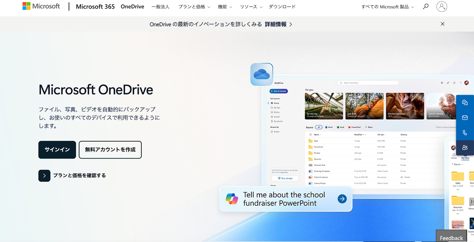This screenshot has width=474, height=242.
Task: Click the chevron after 詳細情報
Action: (x=291, y=24)
